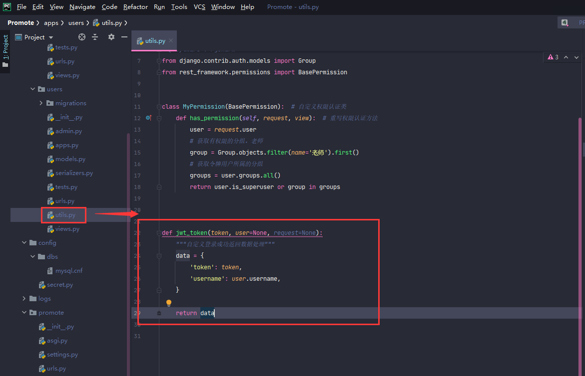This screenshot has height=376, width=585.
Task: Click BasePermission in the import statement
Action: pyautogui.click(x=322, y=72)
